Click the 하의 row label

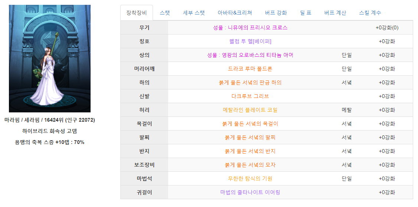[x=144, y=83]
